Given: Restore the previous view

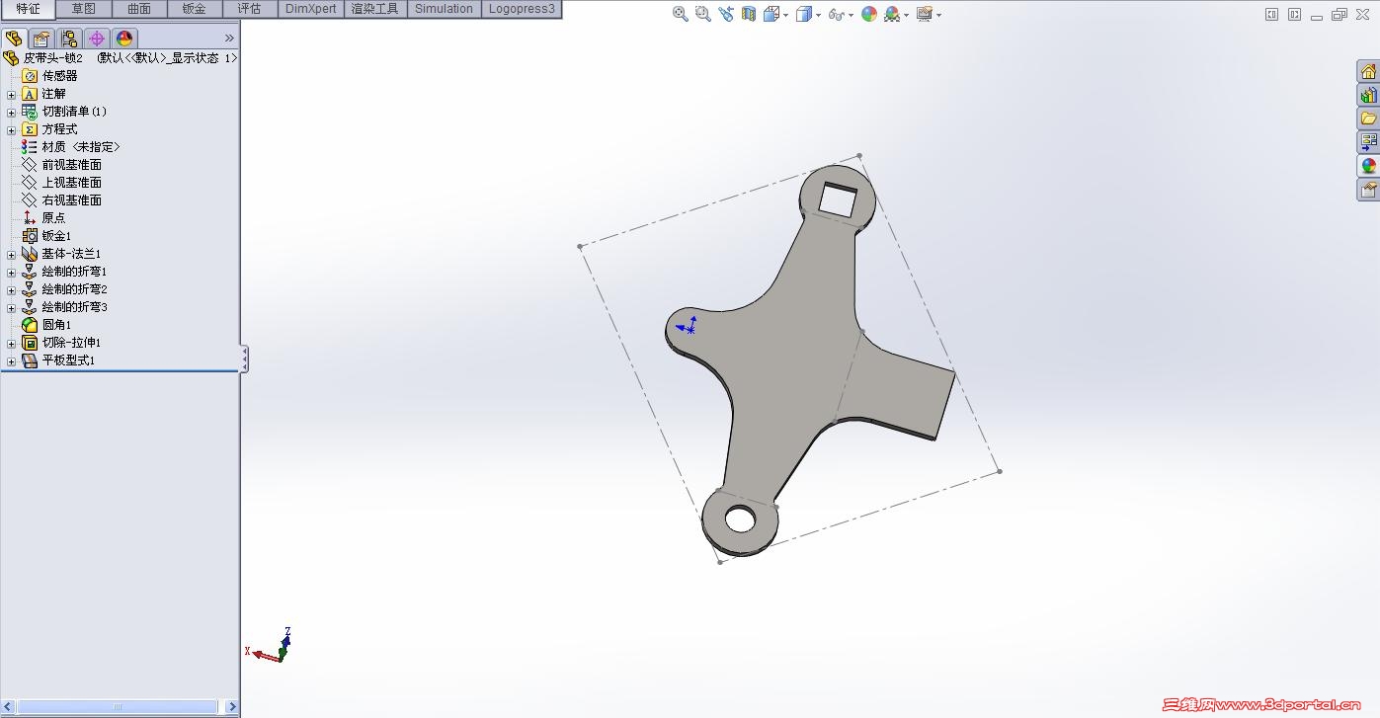Looking at the screenshot, I should tap(726, 14).
